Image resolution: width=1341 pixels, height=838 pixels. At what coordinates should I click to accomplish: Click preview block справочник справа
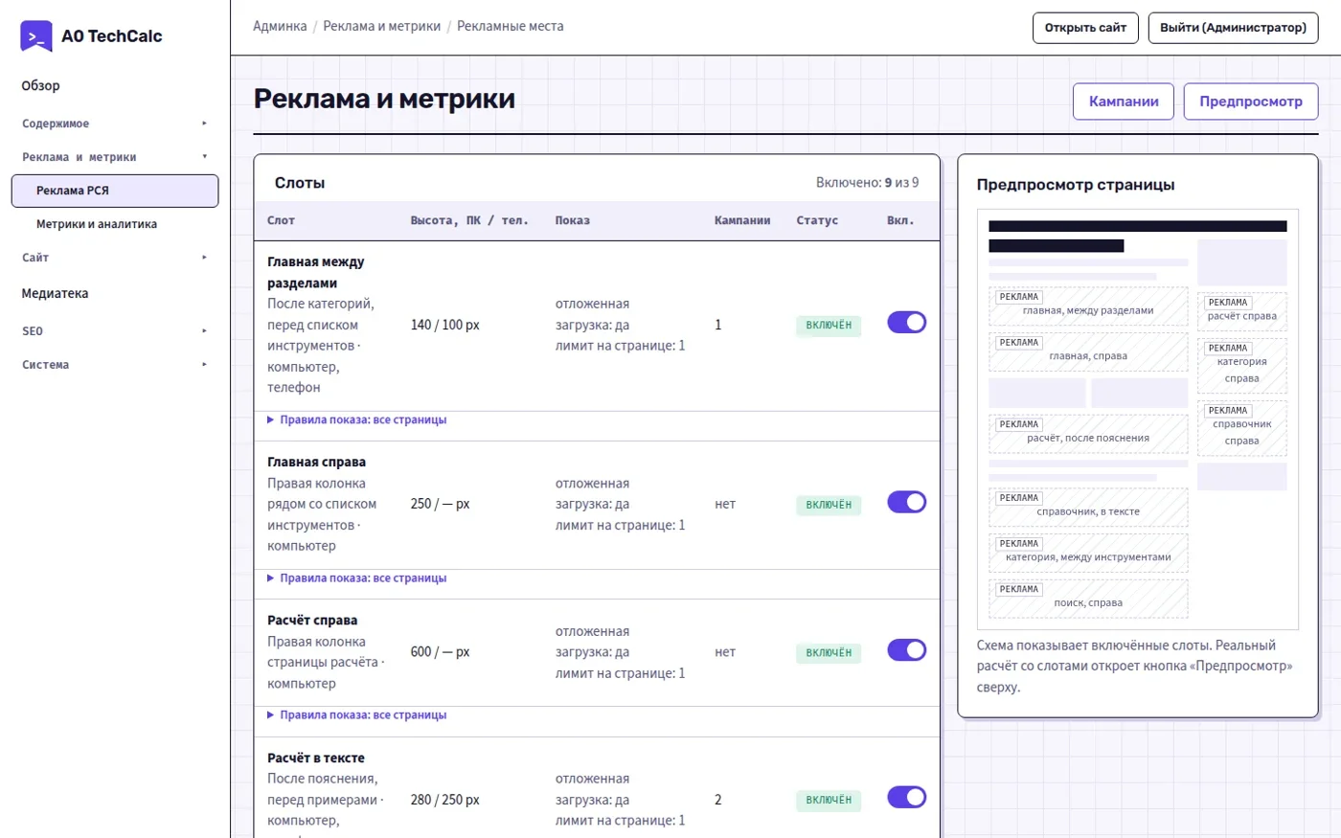(x=1241, y=428)
